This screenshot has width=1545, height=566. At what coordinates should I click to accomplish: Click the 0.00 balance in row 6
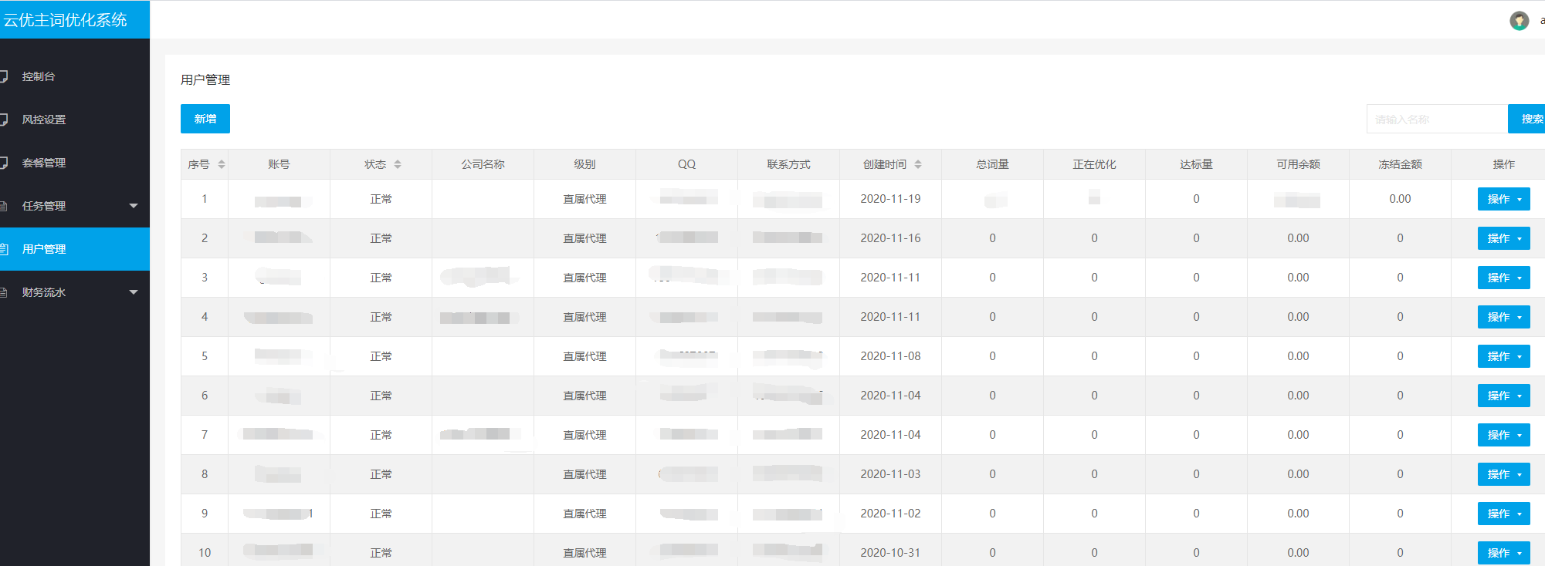click(1298, 396)
